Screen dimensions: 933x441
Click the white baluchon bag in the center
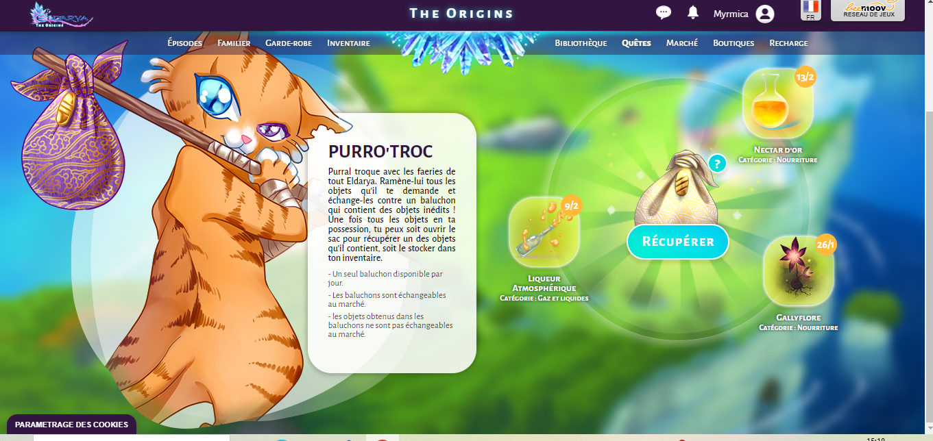point(676,187)
